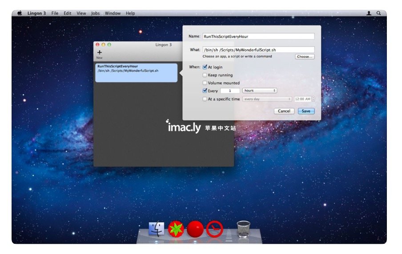Click the Choose... button
Screen dimensions: 402x254
coord(305,56)
